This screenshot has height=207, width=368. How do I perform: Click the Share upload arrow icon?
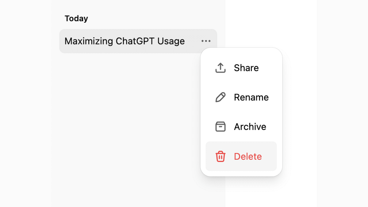[x=220, y=68]
